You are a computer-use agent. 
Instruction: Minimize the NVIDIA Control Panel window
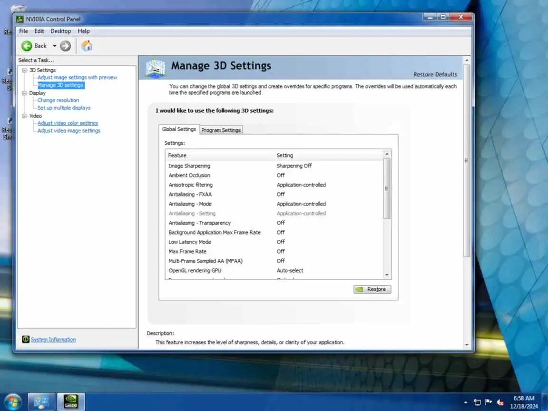coord(430,17)
